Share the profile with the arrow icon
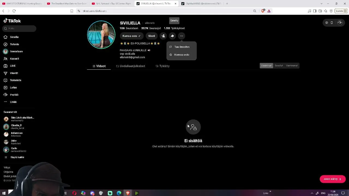 pyautogui.click(x=172, y=36)
